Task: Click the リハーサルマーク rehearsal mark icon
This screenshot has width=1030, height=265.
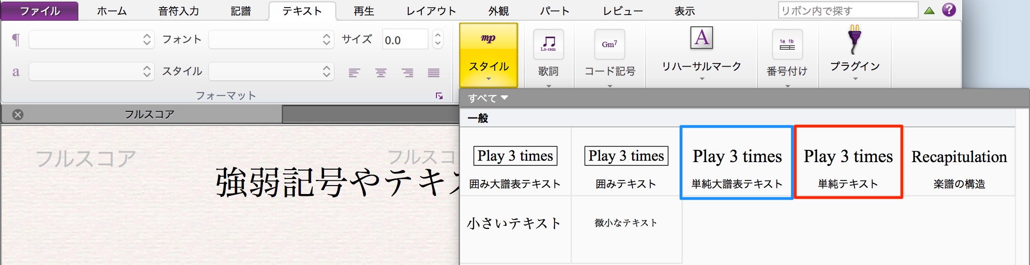Action: (x=702, y=38)
